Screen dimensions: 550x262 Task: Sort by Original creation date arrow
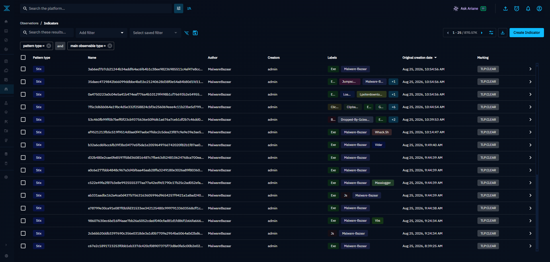click(436, 58)
